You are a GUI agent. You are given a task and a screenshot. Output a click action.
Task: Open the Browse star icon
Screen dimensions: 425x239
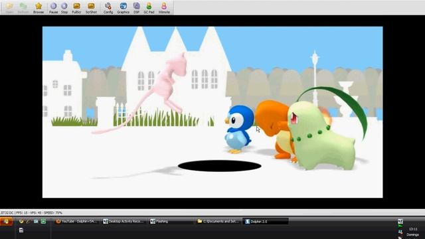(x=39, y=7)
